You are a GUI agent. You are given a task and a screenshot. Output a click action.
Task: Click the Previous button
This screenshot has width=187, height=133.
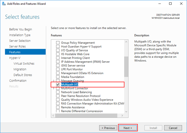tap(108, 128)
